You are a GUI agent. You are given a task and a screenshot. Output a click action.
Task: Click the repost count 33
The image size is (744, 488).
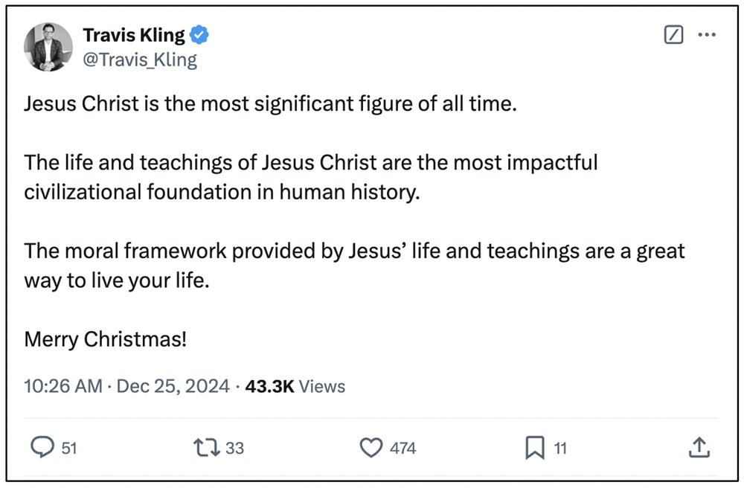click(234, 448)
